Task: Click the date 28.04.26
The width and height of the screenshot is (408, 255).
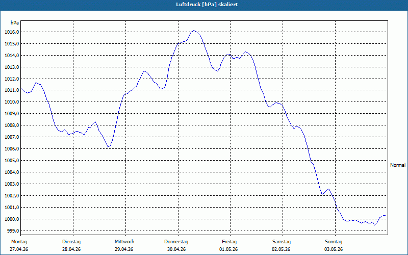Action: pyautogui.click(x=71, y=249)
